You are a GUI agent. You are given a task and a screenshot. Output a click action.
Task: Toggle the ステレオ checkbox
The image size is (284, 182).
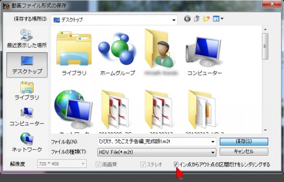click(143, 165)
